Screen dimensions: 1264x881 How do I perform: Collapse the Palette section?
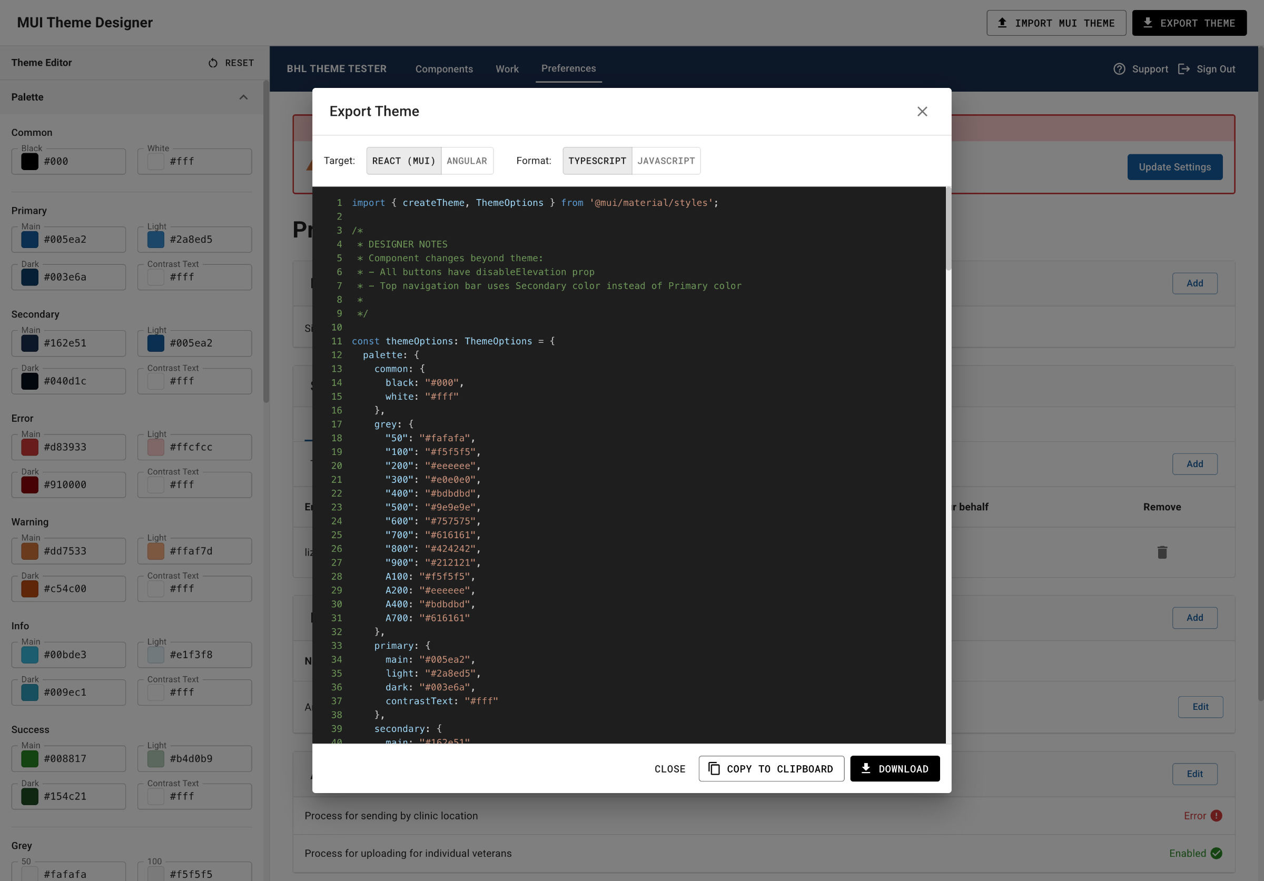click(244, 97)
